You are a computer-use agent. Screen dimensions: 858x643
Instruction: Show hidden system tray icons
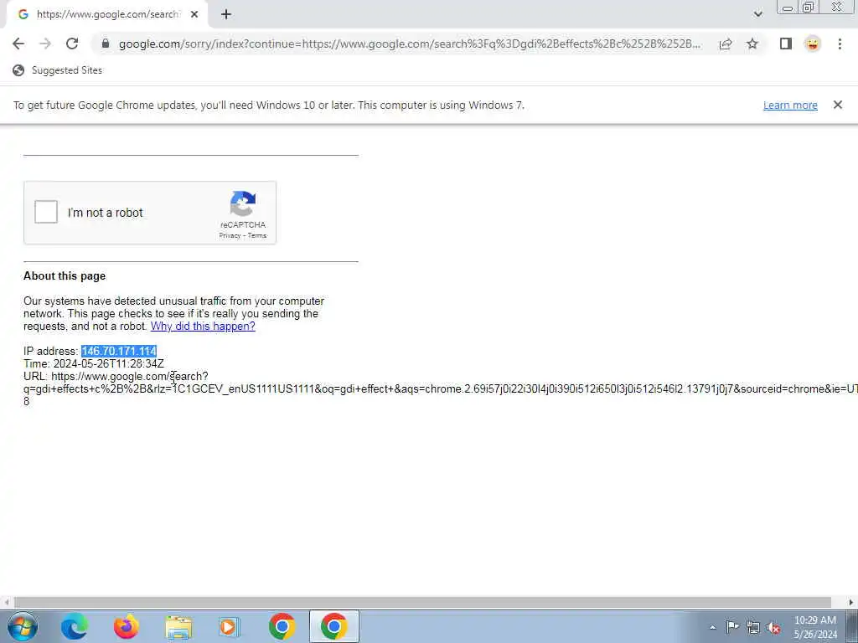712,628
